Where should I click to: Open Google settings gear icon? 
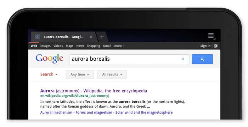[216, 46]
